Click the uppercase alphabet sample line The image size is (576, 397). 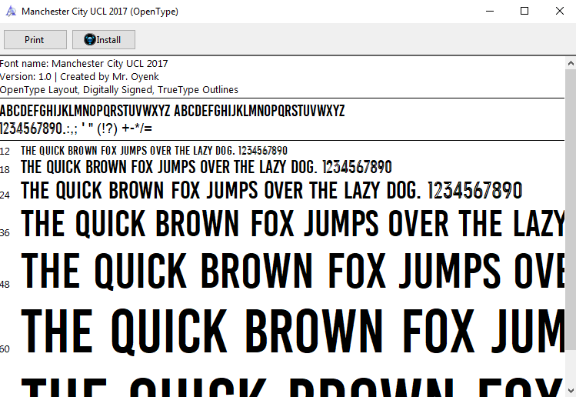[x=172, y=111]
